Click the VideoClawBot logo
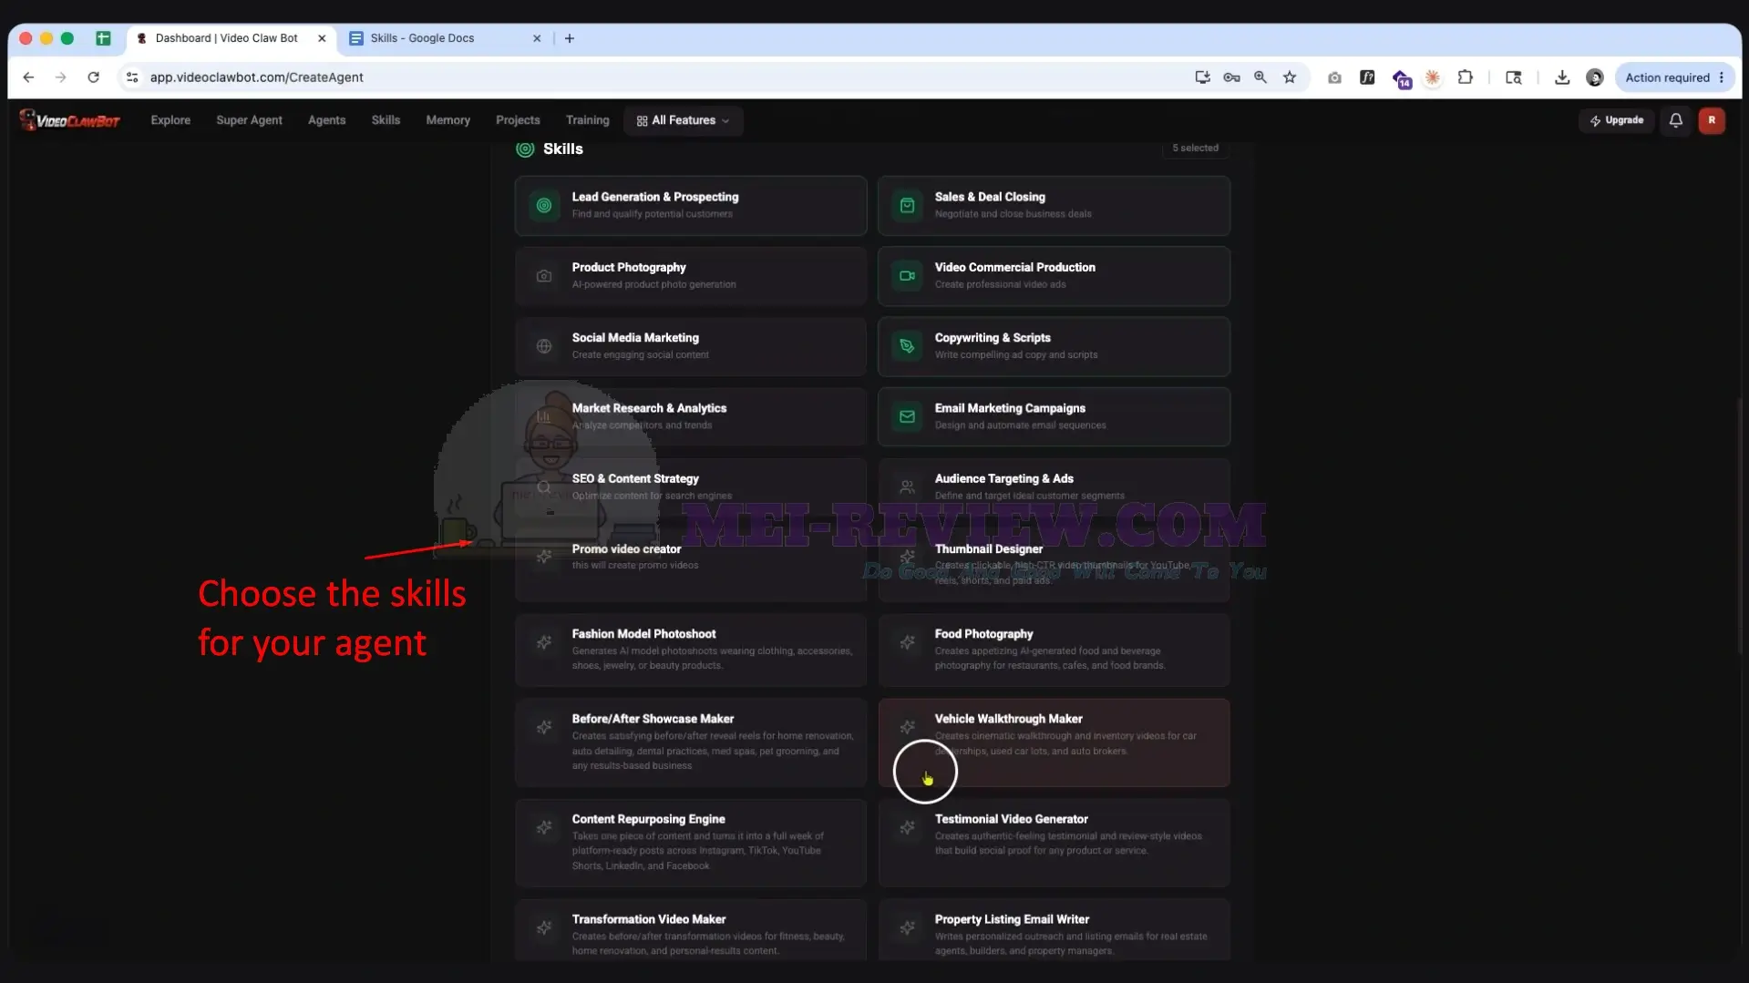This screenshot has width=1749, height=983. pyautogui.click(x=70, y=120)
